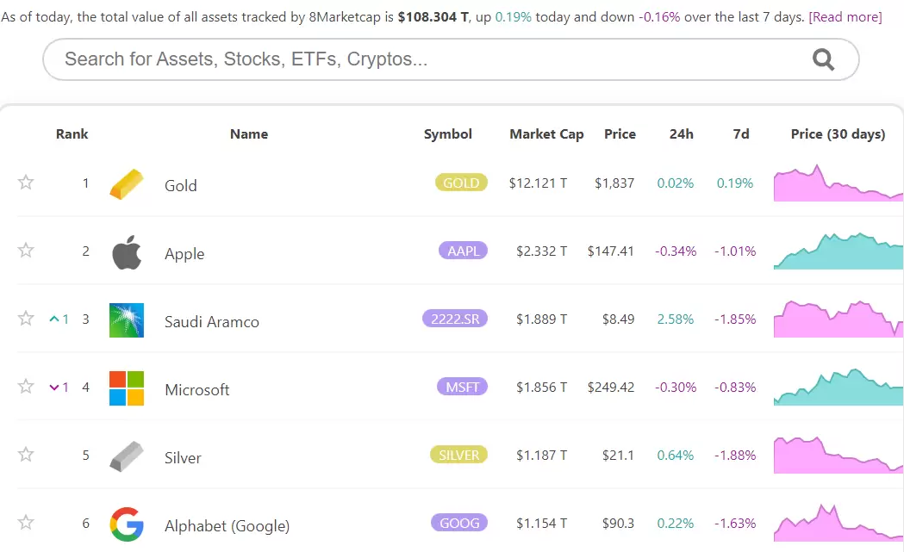Star Microsoft as favorite

tap(25, 387)
